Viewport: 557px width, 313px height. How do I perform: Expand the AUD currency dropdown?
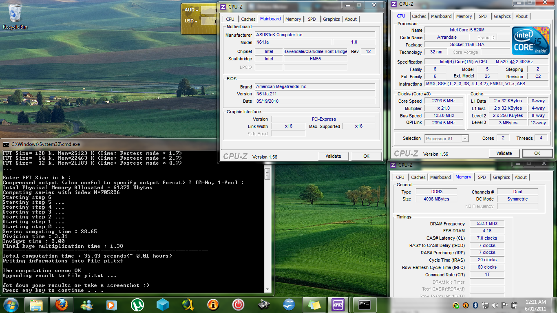[x=192, y=10]
